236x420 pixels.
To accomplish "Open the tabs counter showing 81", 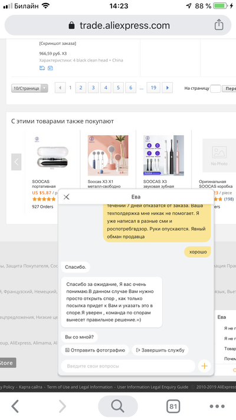I will [173, 406].
